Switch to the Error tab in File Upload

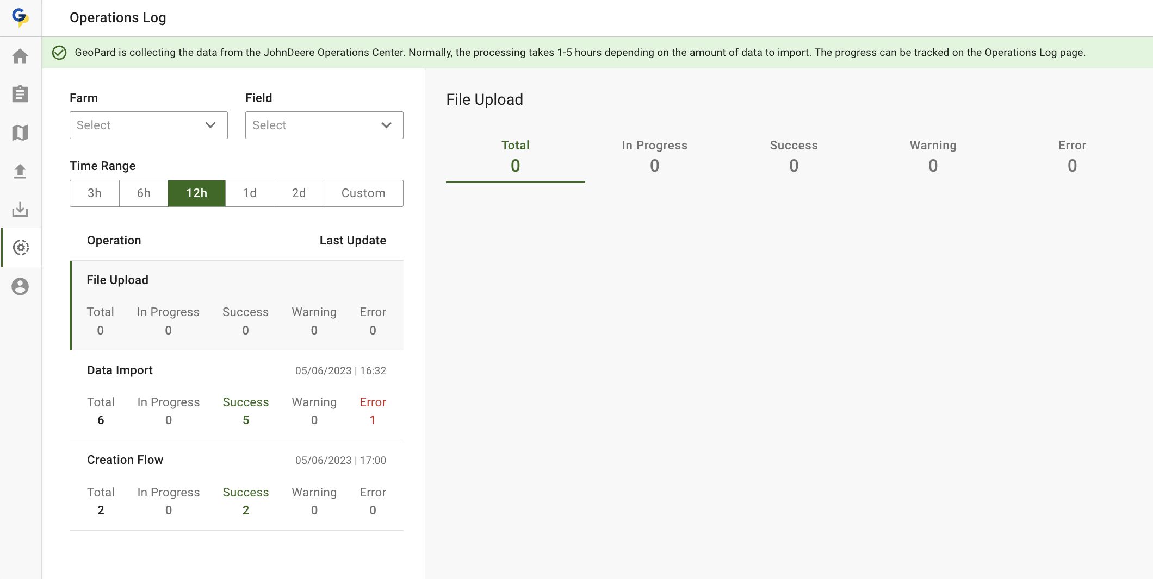pos(1071,156)
